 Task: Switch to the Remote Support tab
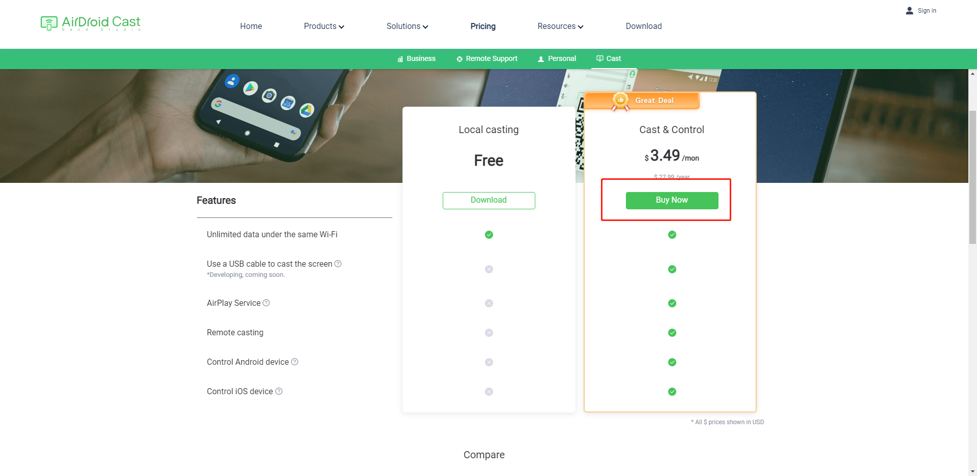pyautogui.click(x=487, y=59)
